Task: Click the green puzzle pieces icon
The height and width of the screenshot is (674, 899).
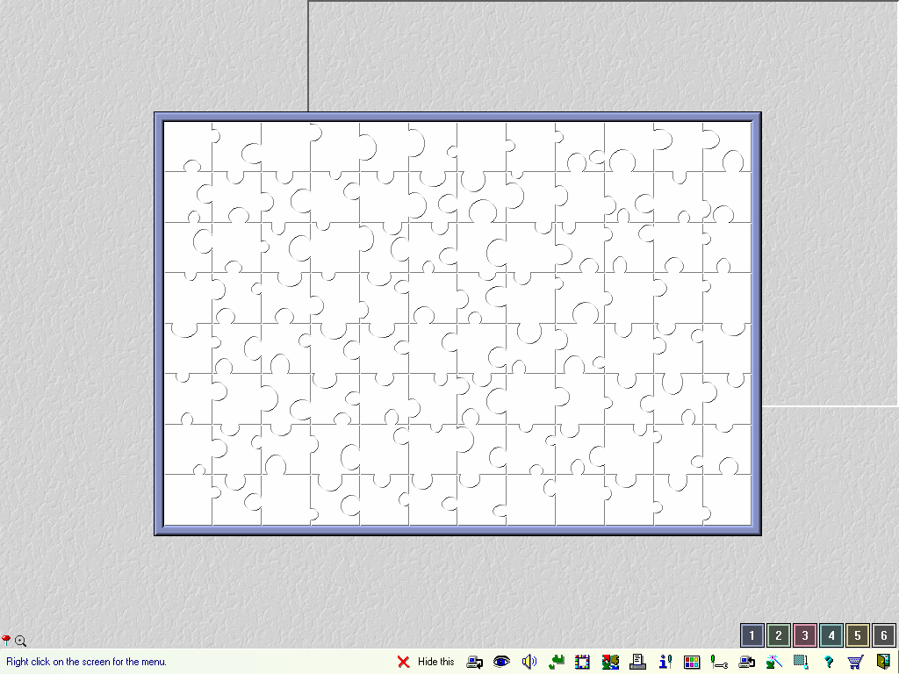Action: [x=556, y=662]
